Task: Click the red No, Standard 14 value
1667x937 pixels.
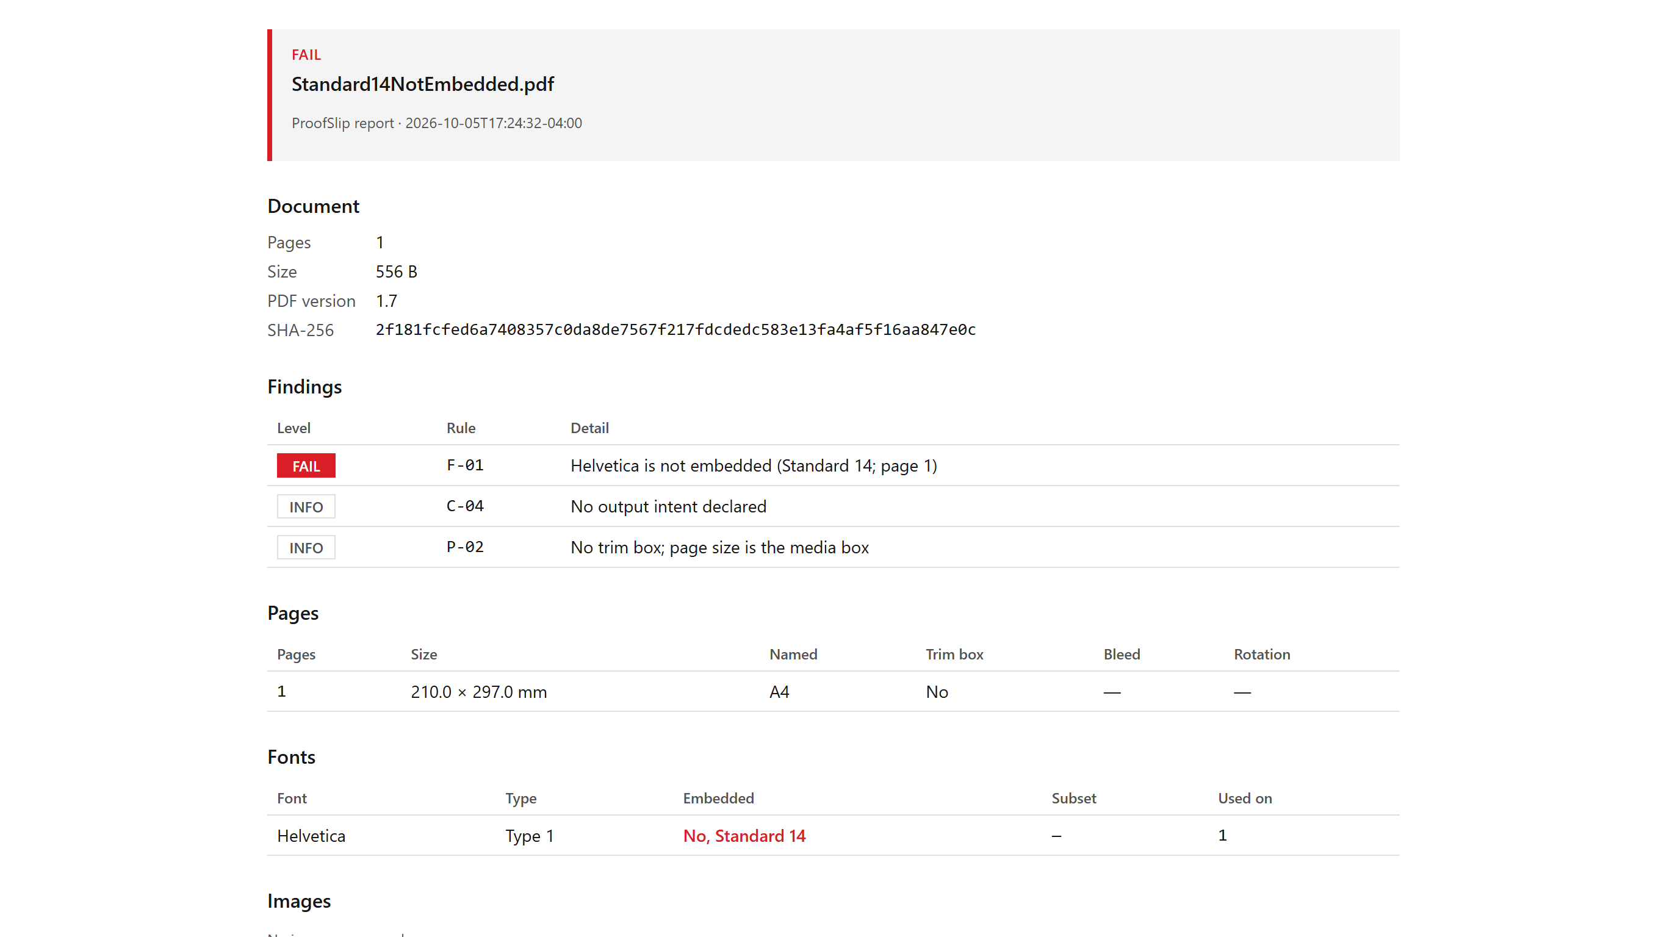Action: (x=744, y=835)
